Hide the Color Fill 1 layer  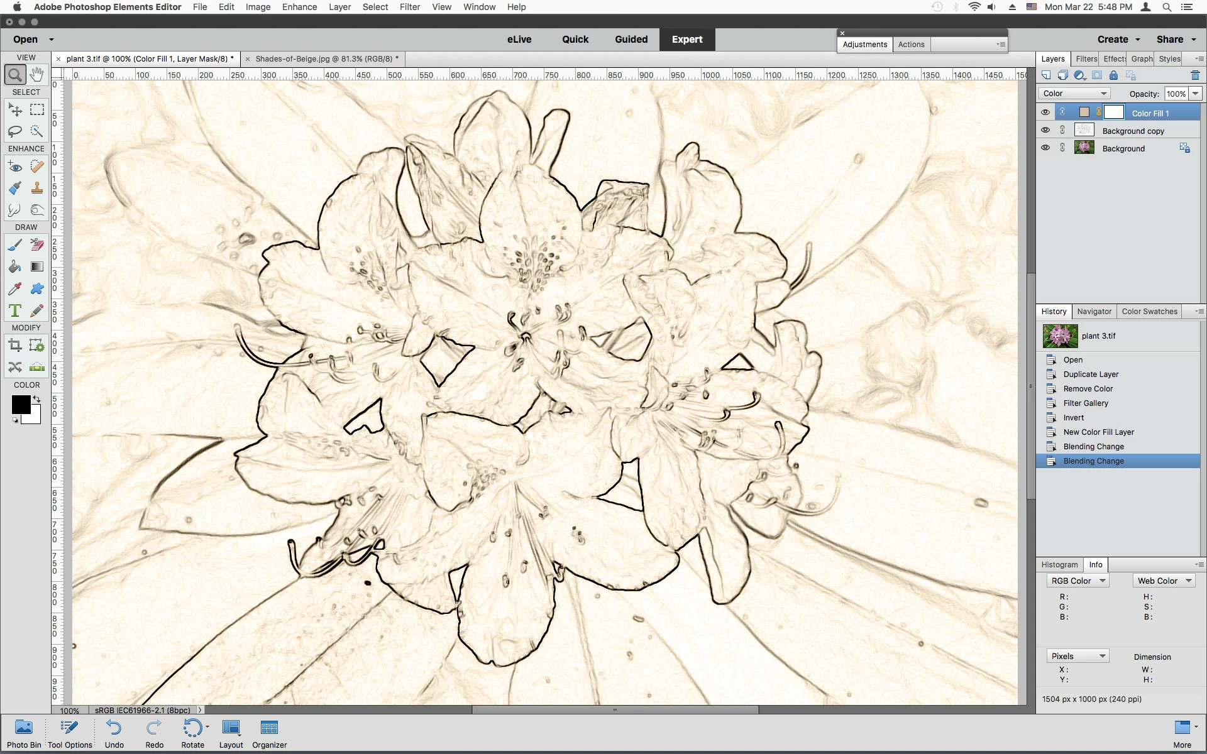pos(1045,112)
